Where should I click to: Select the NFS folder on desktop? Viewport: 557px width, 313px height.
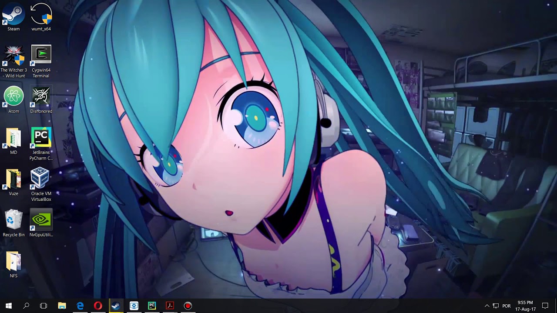tap(13, 265)
